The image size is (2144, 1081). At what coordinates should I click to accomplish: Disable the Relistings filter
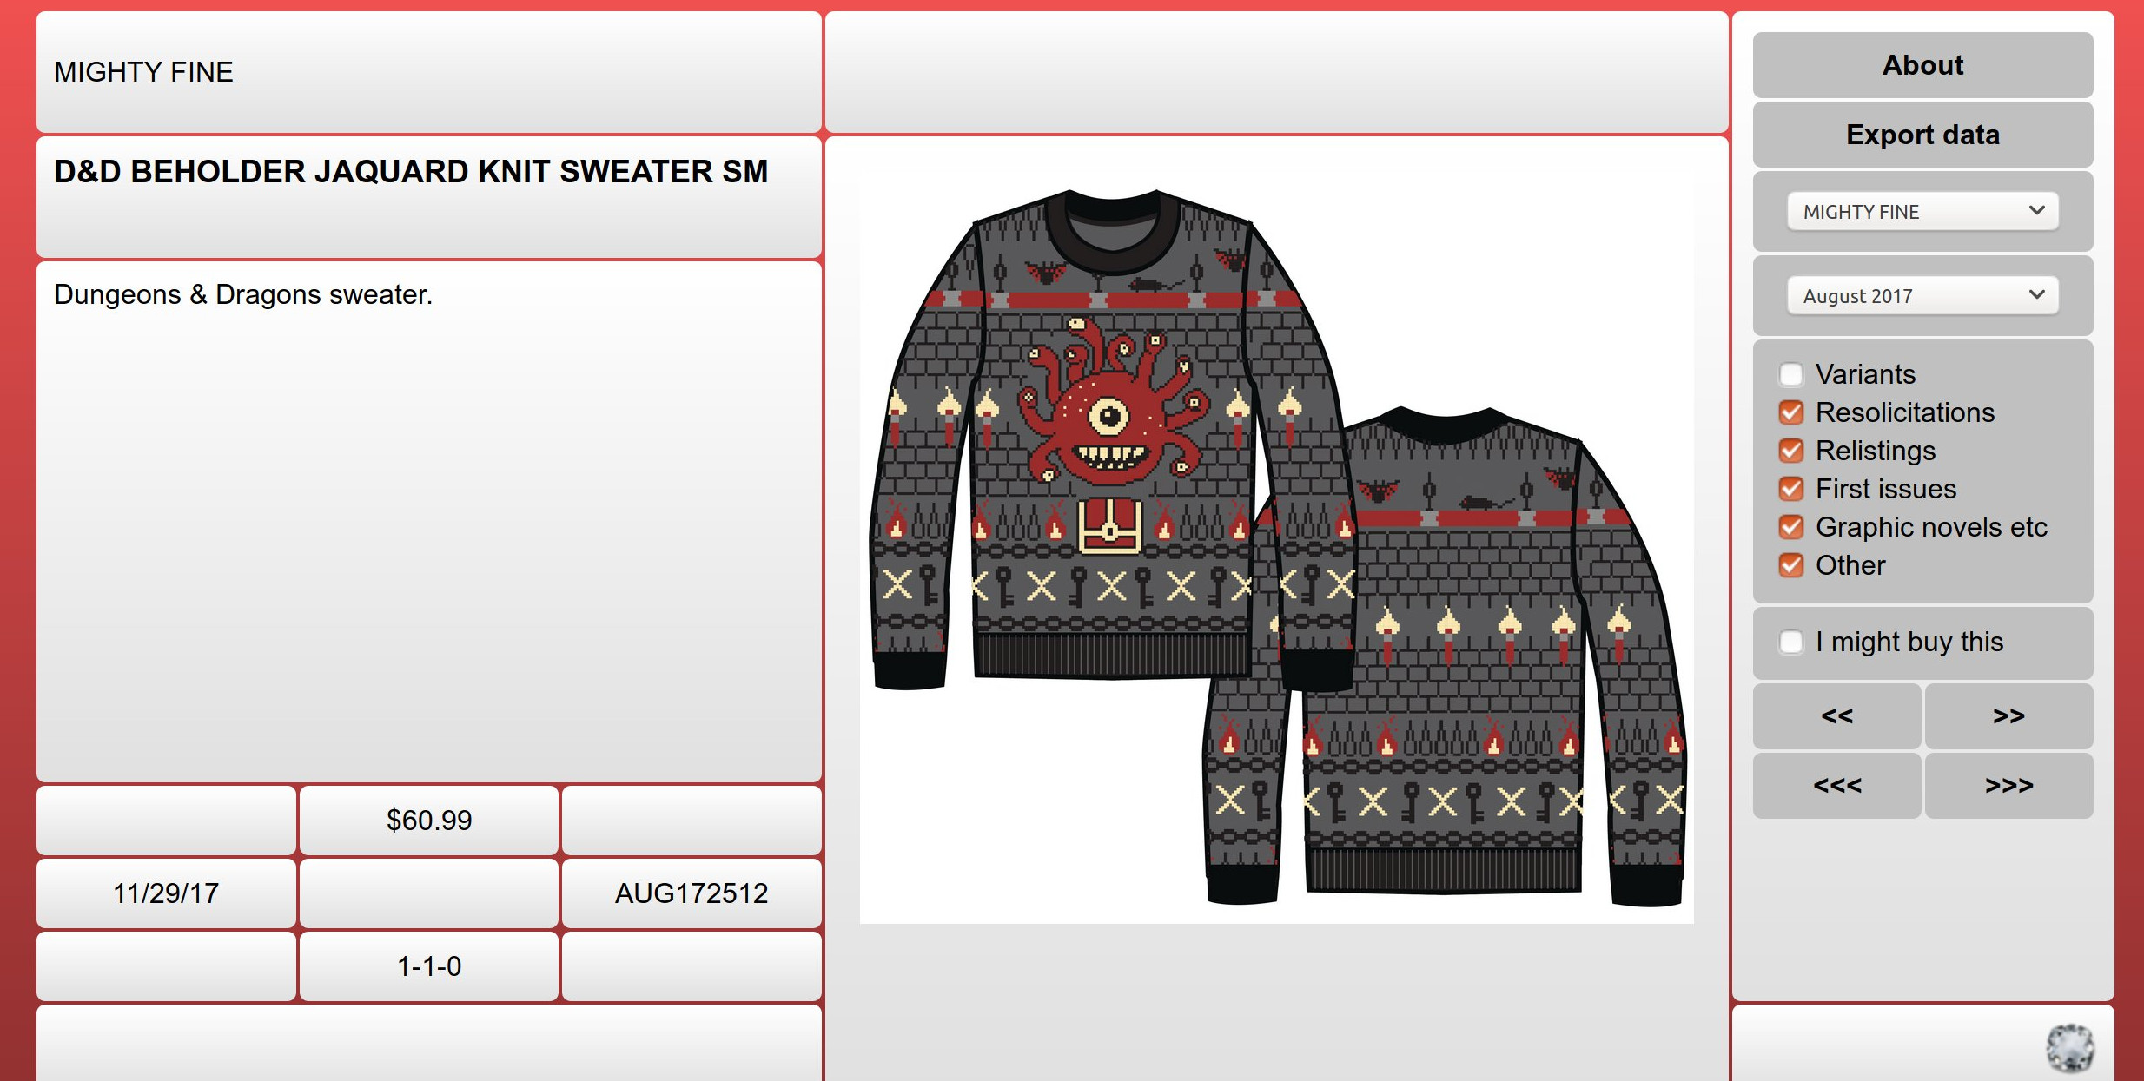(x=1791, y=451)
